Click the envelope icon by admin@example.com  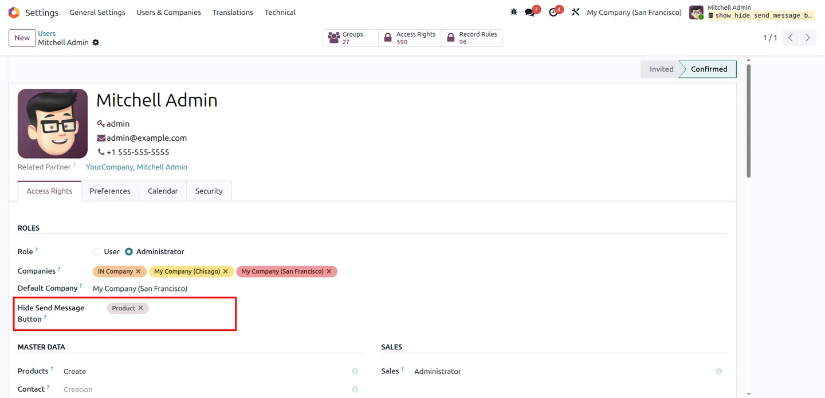101,138
